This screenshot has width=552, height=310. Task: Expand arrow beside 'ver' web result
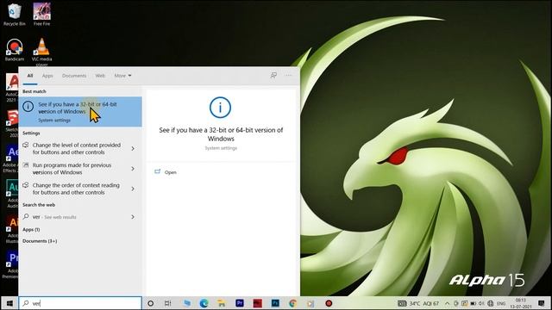pyautogui.click(x=133, y=217)
